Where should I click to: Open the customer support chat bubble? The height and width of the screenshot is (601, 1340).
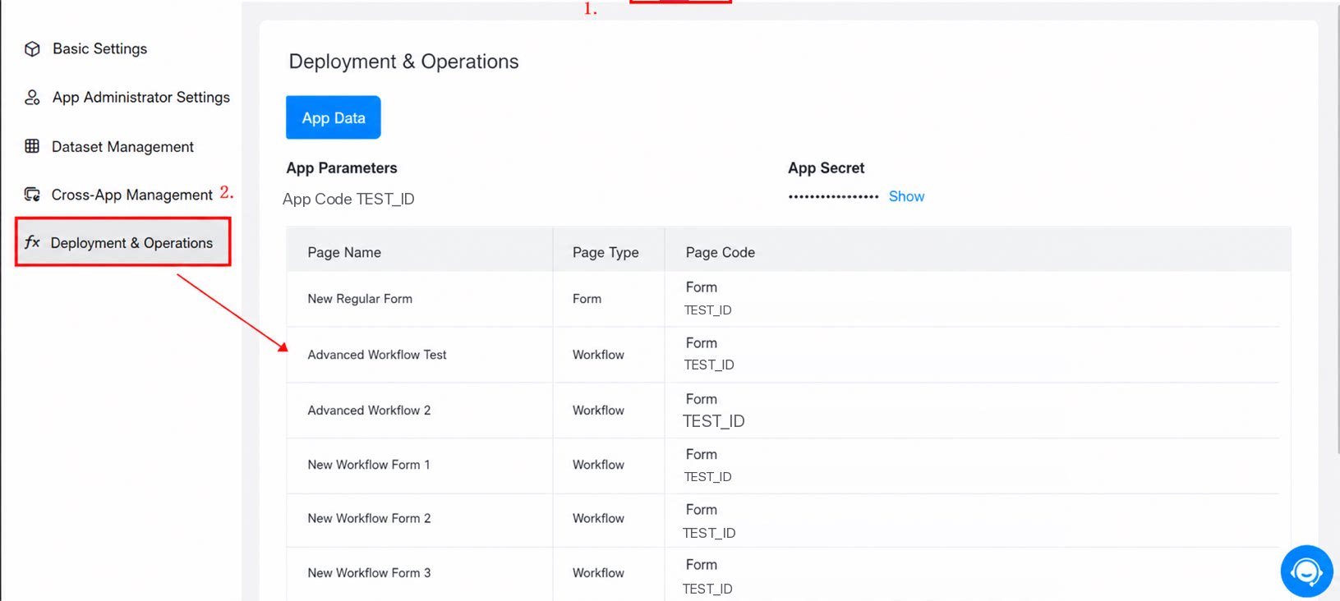[1306, 571]
